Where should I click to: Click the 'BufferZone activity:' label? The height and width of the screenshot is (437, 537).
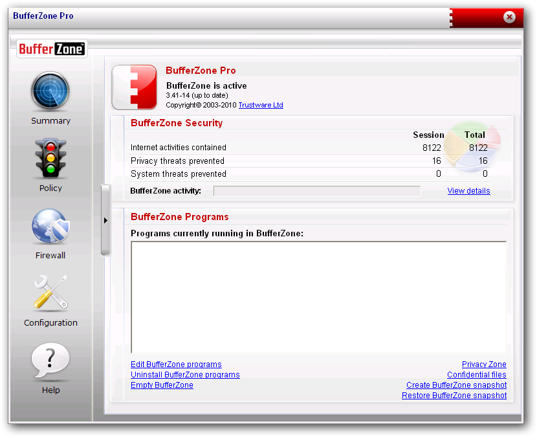point(166,191)
